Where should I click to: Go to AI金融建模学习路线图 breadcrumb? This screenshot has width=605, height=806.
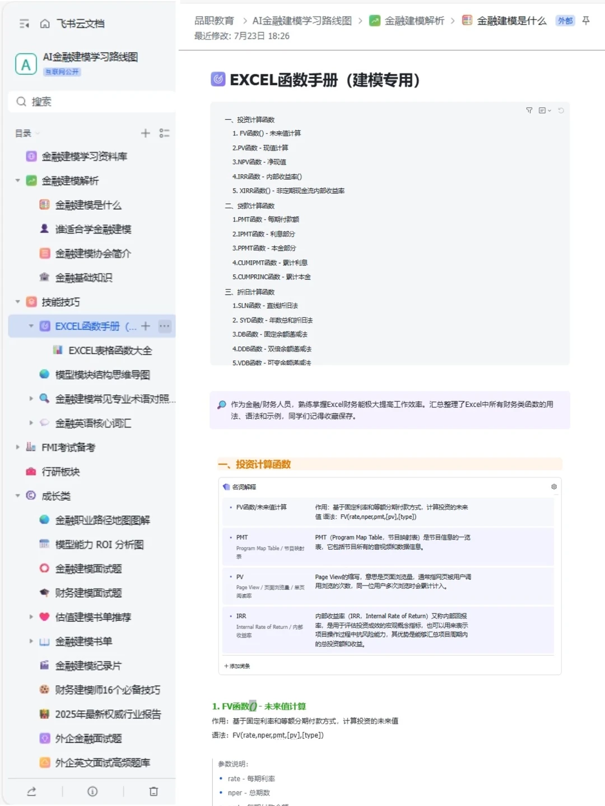[x=302, y=21]
